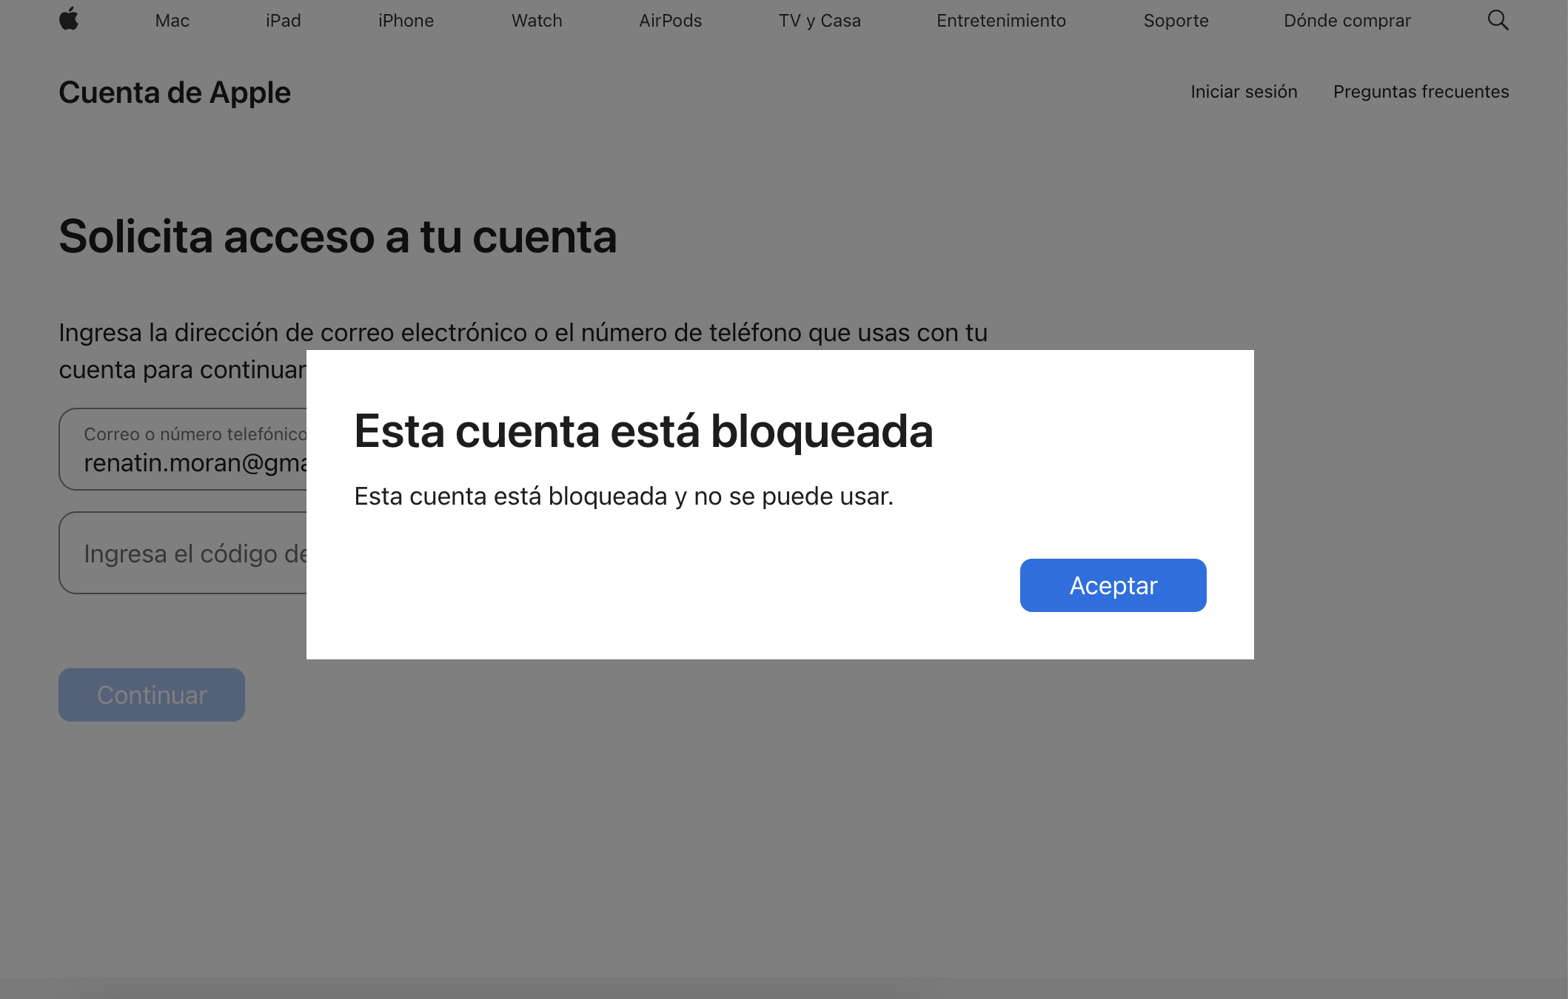The width and height of the screenshot is (1568, 999).
Task: Follow the Iniciar sesión link
Action: coord(1244,92)
